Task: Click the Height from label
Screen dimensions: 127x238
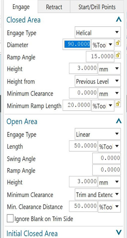Action: point(21,82)
